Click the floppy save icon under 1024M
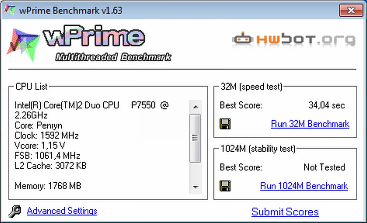This screenshot has height=223, width=367. coord(225,186)
